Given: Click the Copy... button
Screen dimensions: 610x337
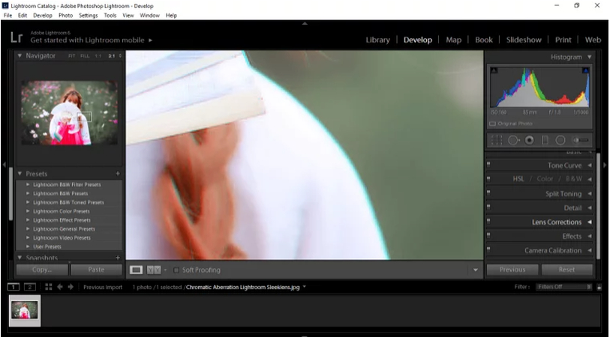Looking at the screenshot, I should click(x=42, y=270).
